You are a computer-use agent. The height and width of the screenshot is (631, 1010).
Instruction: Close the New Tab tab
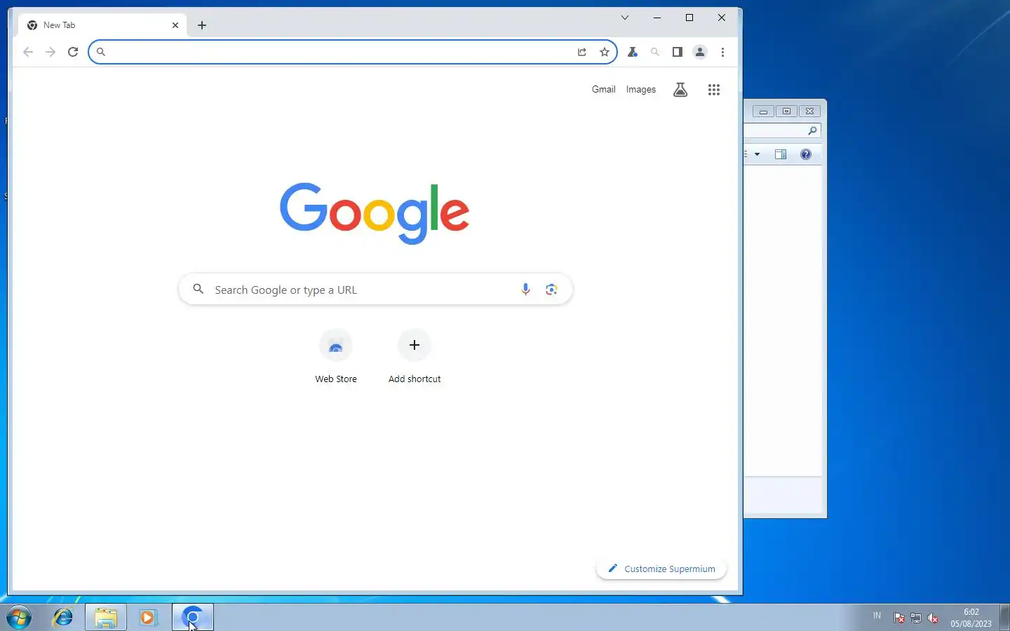pyautogui.click(x=175, y=25)
